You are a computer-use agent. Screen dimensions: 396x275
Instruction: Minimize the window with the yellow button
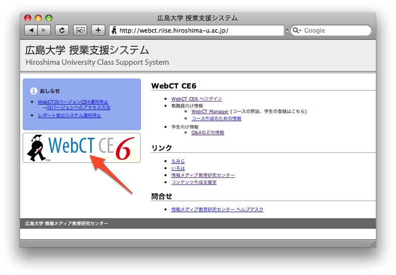coord(38,18)
